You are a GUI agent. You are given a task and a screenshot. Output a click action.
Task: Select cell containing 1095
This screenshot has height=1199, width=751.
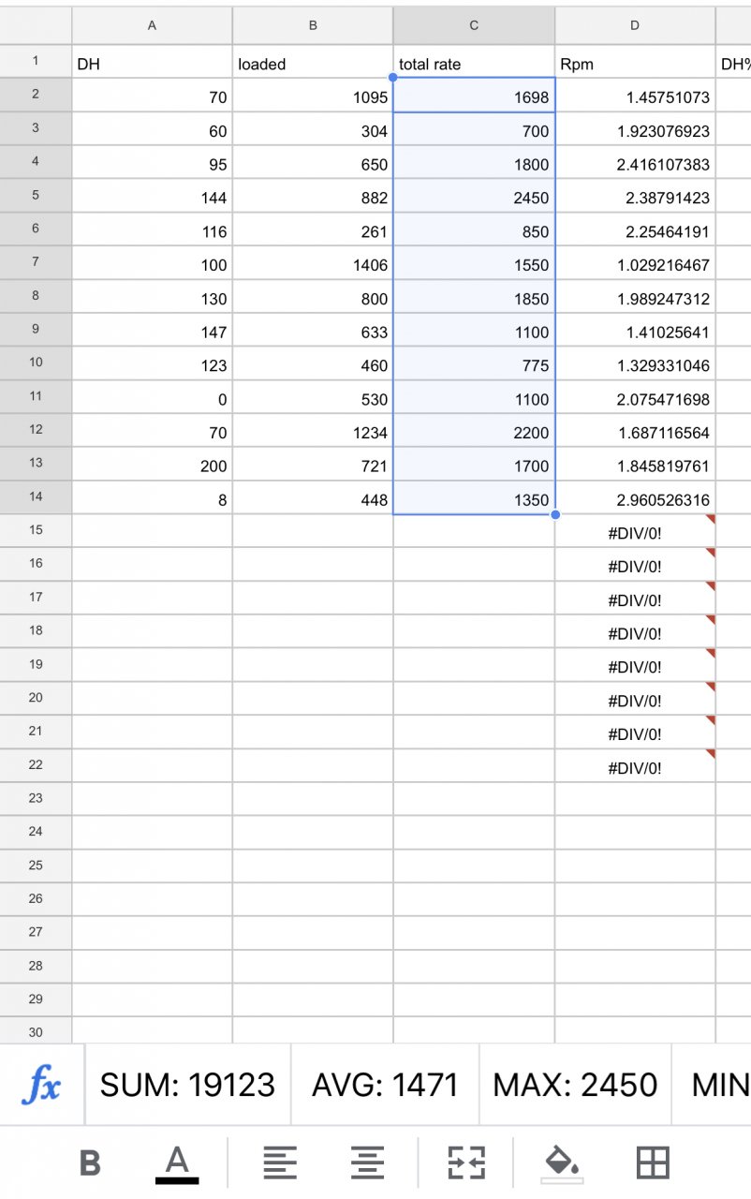313,96
